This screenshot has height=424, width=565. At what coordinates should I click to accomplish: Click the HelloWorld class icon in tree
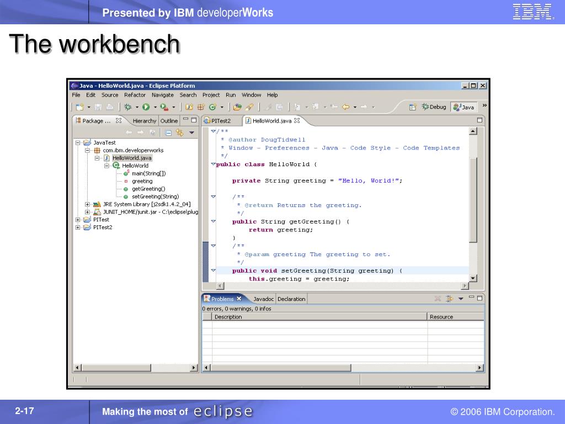pyautogui.click(x=116, y=166)
